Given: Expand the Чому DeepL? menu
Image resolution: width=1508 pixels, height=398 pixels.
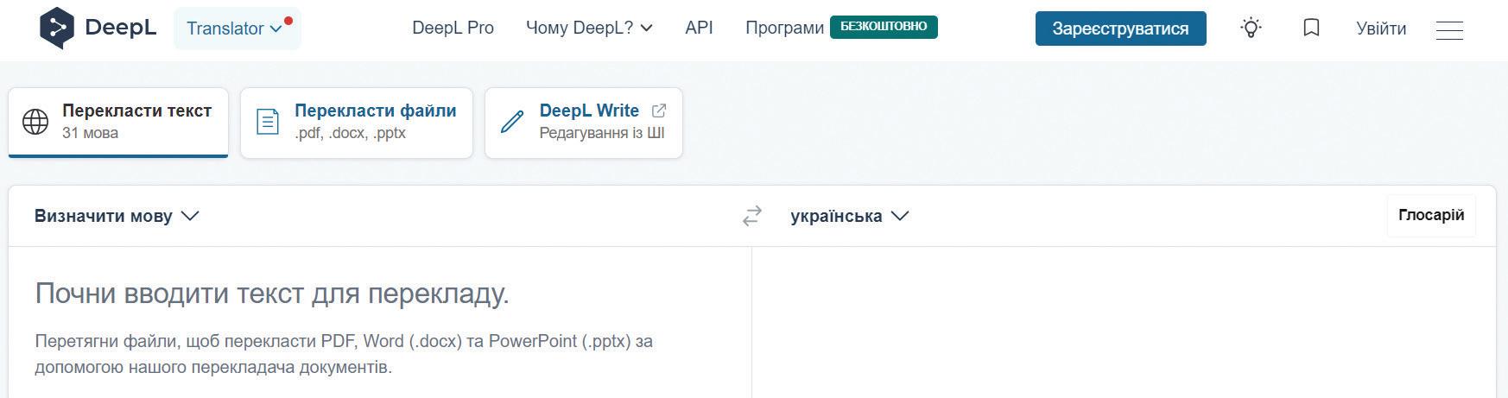Looking at the screenshot, I should [x=589, y=28].
